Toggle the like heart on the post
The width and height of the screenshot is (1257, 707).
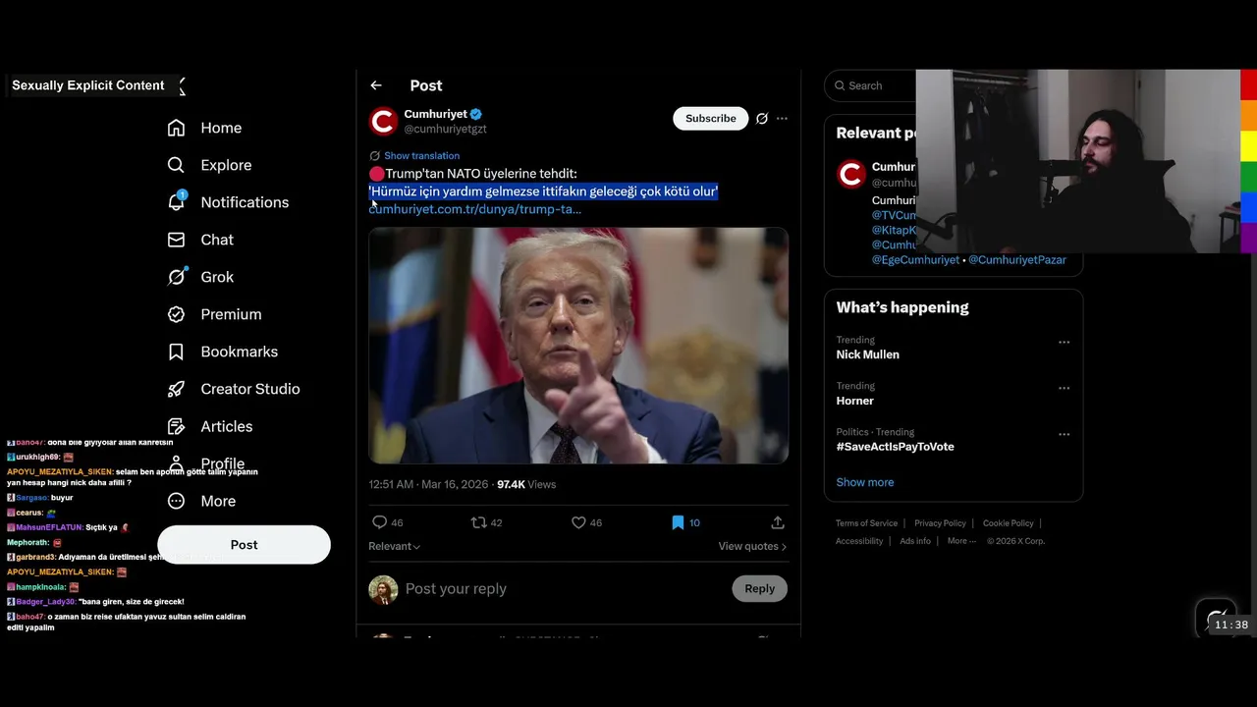point(578,522)
